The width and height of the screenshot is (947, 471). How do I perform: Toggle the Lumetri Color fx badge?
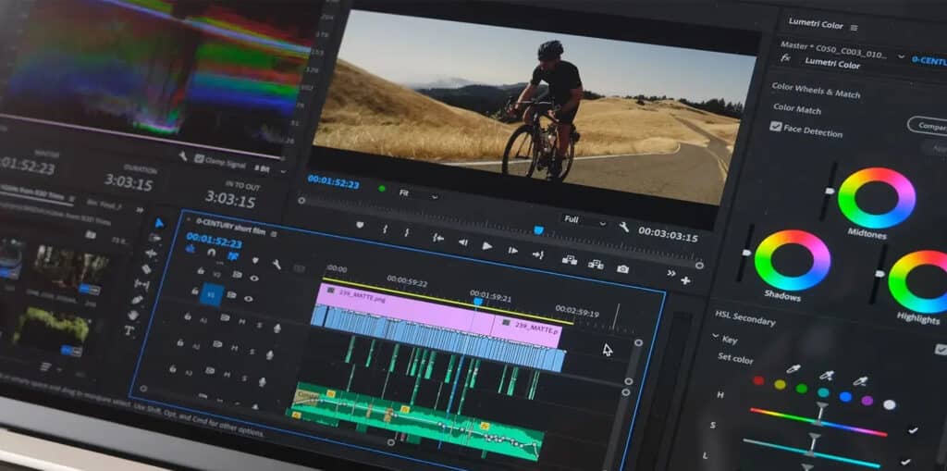pos(786,57)
